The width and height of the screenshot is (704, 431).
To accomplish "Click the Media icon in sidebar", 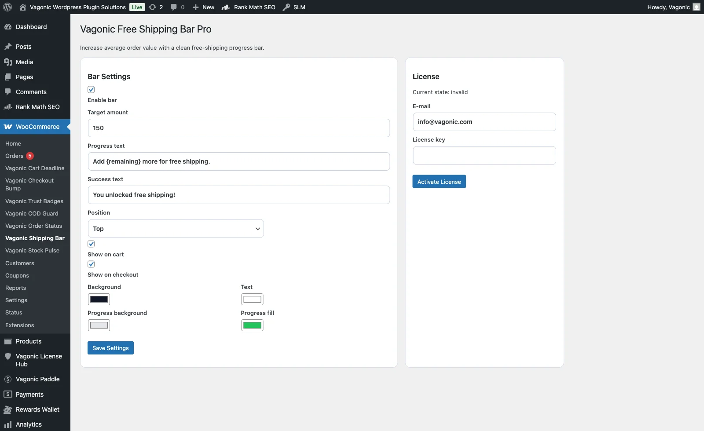I will [x=8, y=62].
